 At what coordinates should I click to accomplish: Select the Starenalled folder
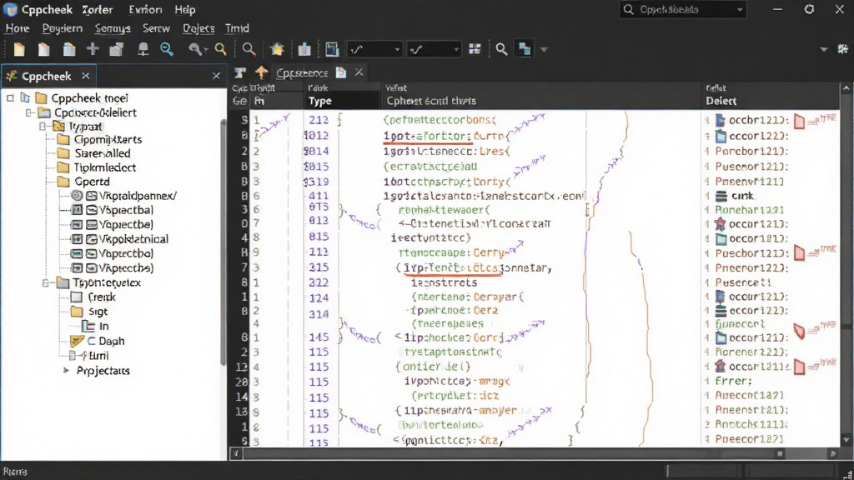click(103, 153)
